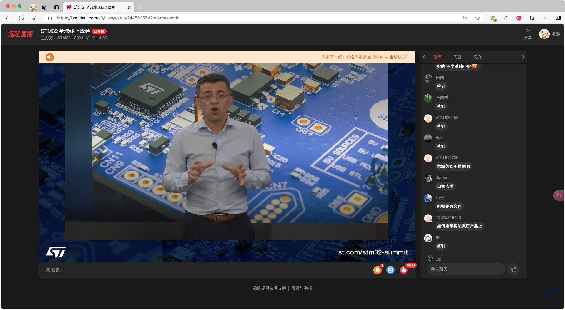This screenshot has height=310, width=565.
Task: Open the browser settings and more menu
Action: [546, 18]
